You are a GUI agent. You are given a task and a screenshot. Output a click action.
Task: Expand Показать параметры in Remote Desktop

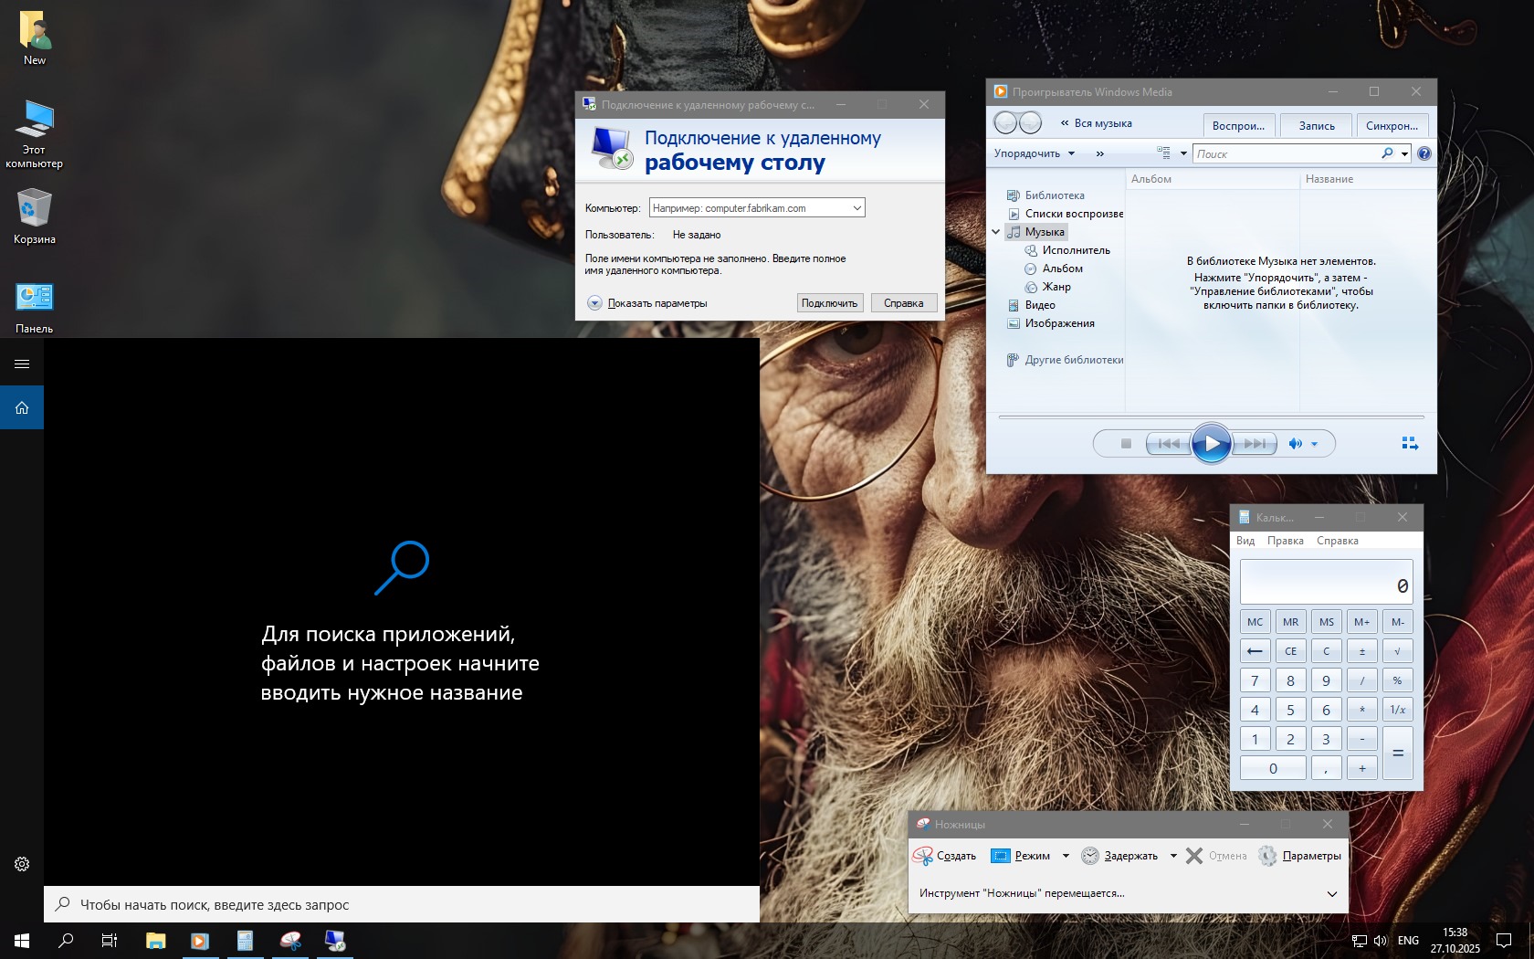(x=595, y=303)
